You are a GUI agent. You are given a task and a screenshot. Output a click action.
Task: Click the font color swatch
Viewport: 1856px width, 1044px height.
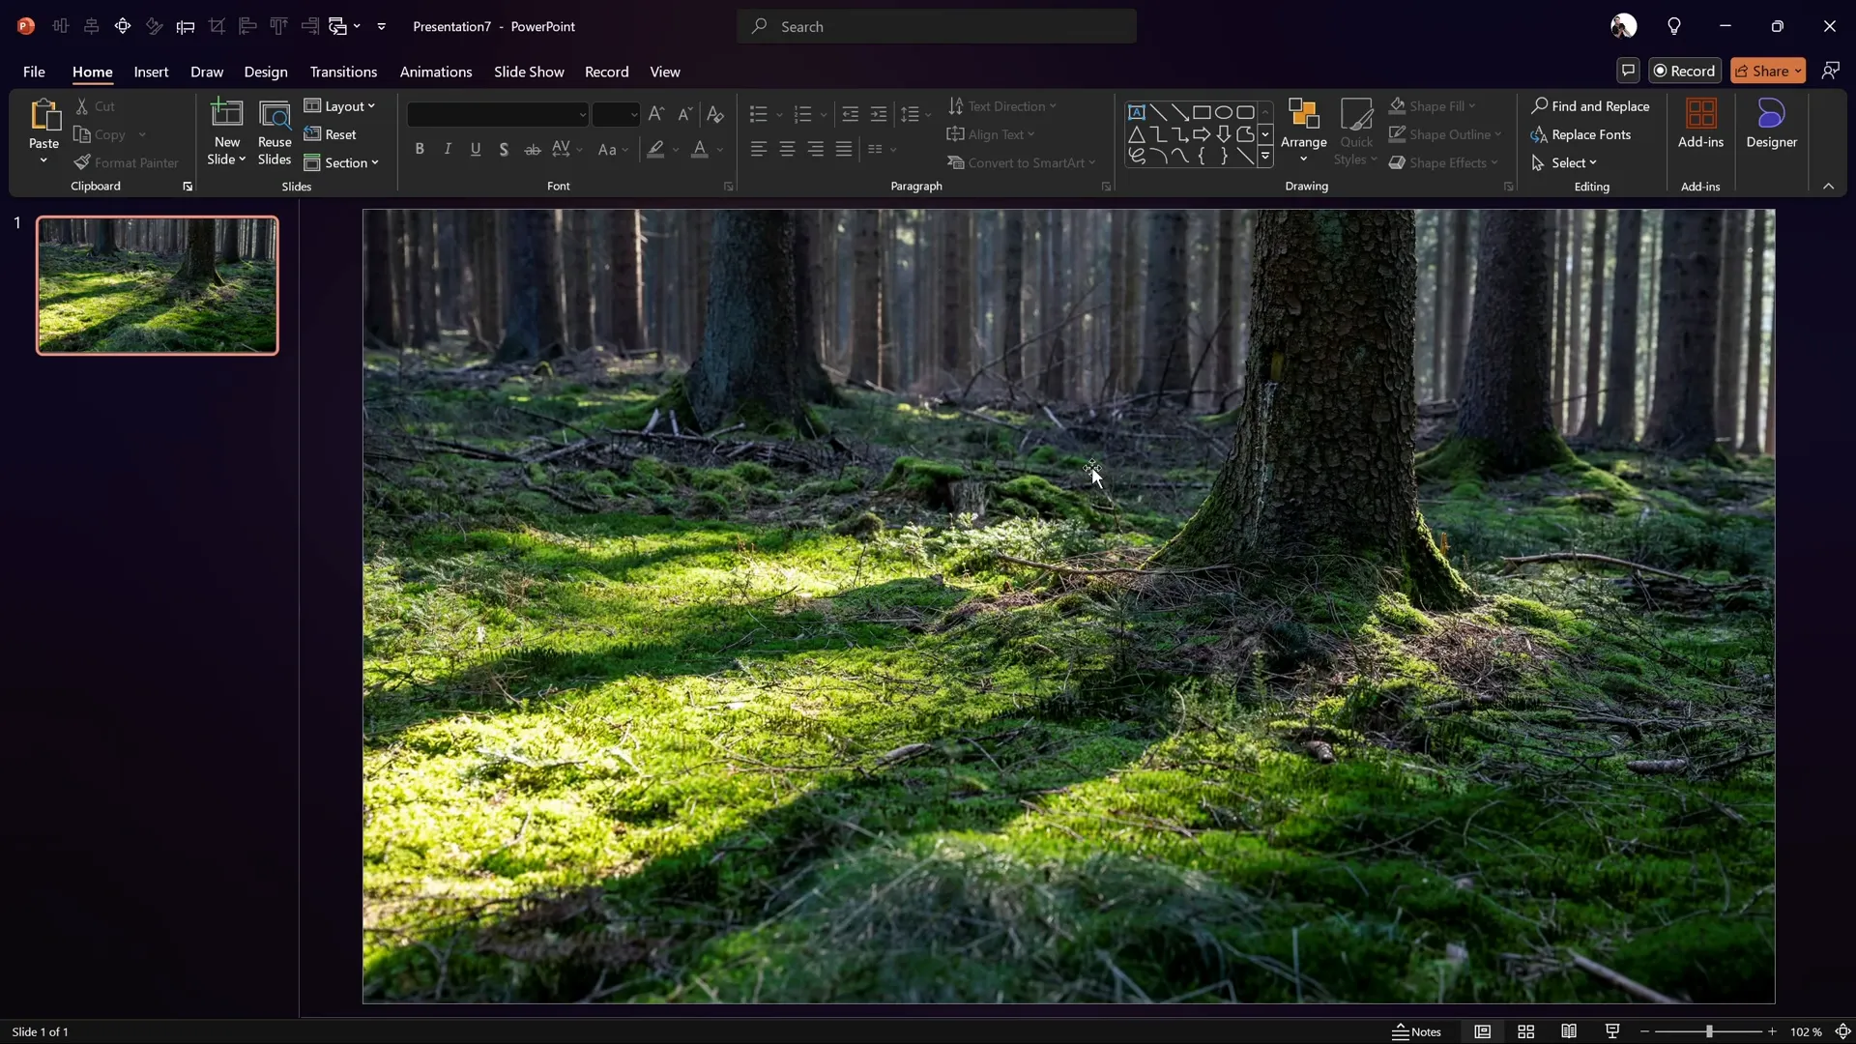[x=700, y=149]
